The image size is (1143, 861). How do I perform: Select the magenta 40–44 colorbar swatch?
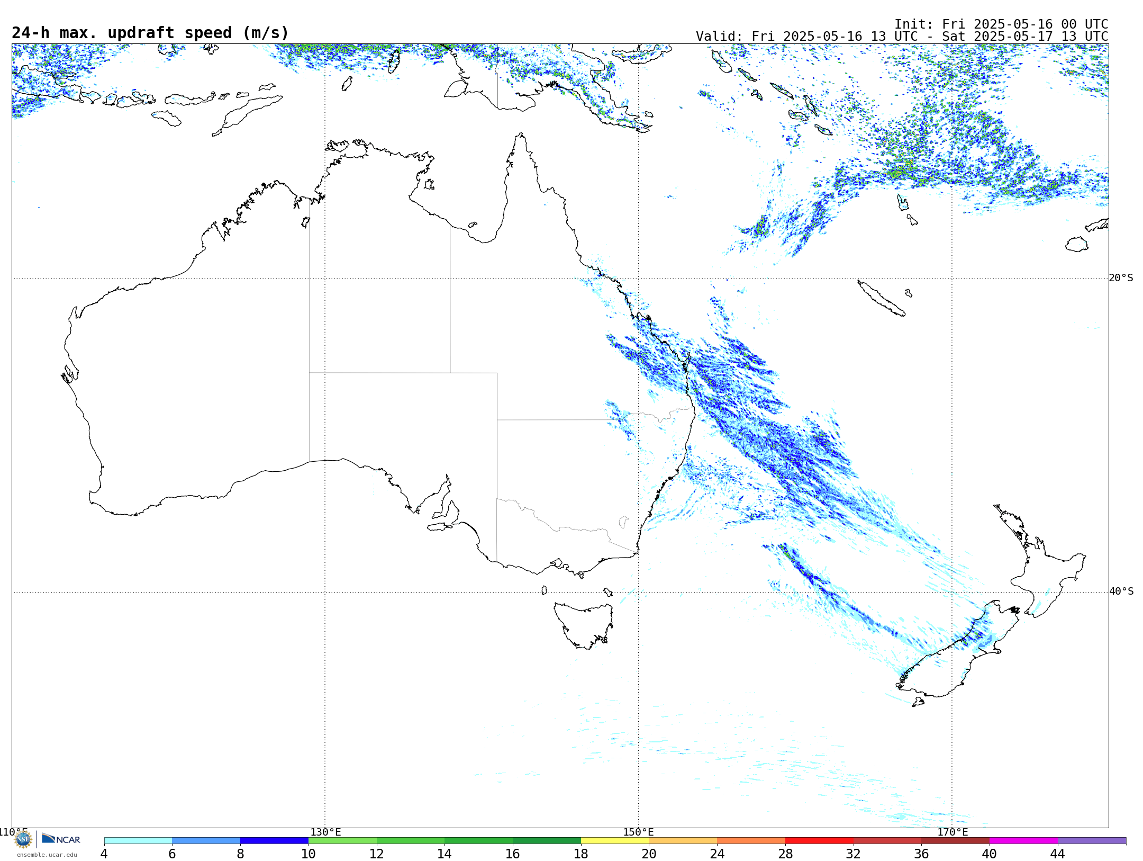[1023, 841]
